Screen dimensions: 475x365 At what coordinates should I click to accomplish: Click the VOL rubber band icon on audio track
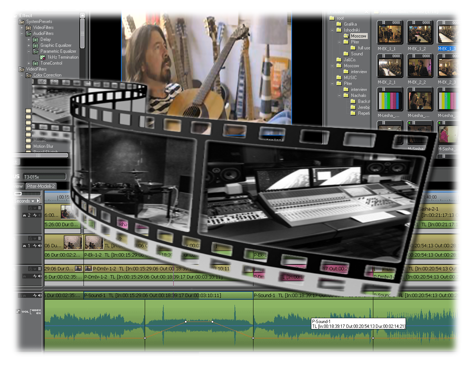pos(18,312)
